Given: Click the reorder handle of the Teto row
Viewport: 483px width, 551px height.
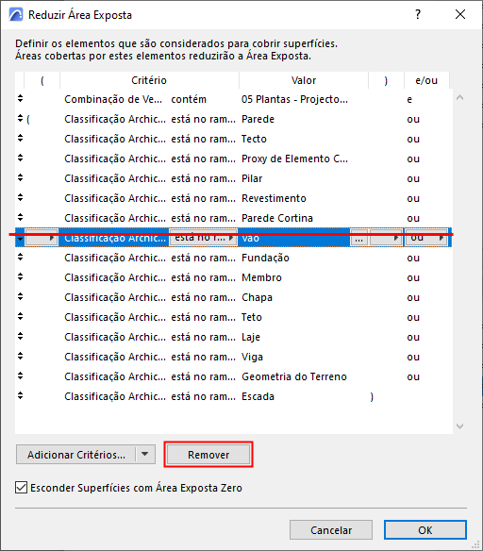Looking at the screenshot, I should point(20,317).
